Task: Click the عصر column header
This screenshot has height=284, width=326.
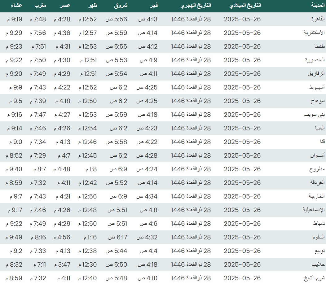Action: pyautogui.click(x=65, y=6)
